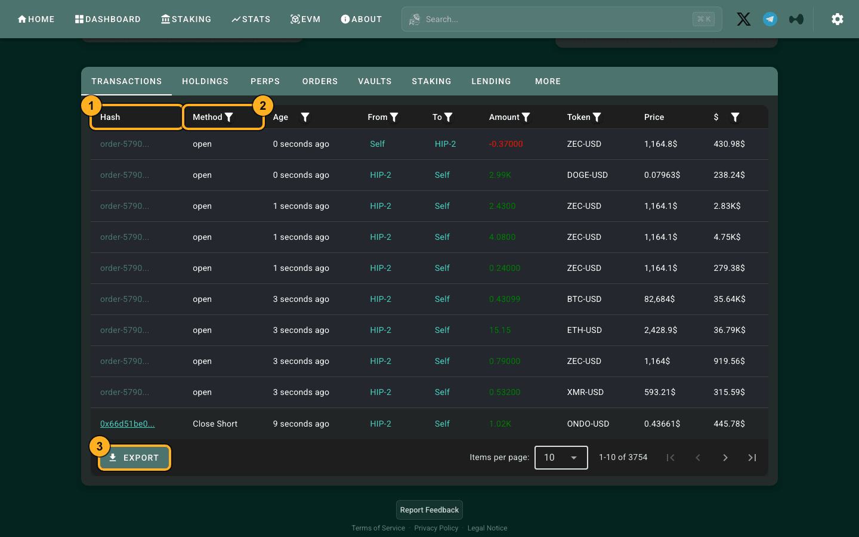
Task: Open the Terms of Service link
Action: coord(378,528)
